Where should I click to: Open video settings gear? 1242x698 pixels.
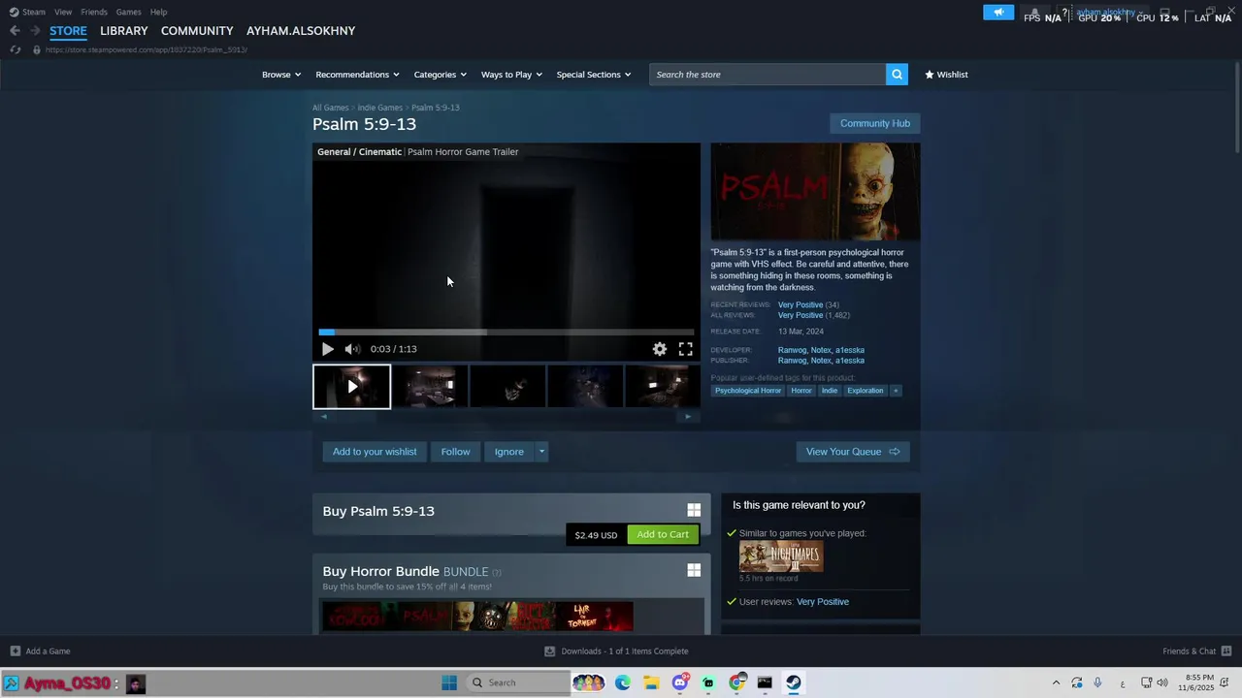click(660, 349)
